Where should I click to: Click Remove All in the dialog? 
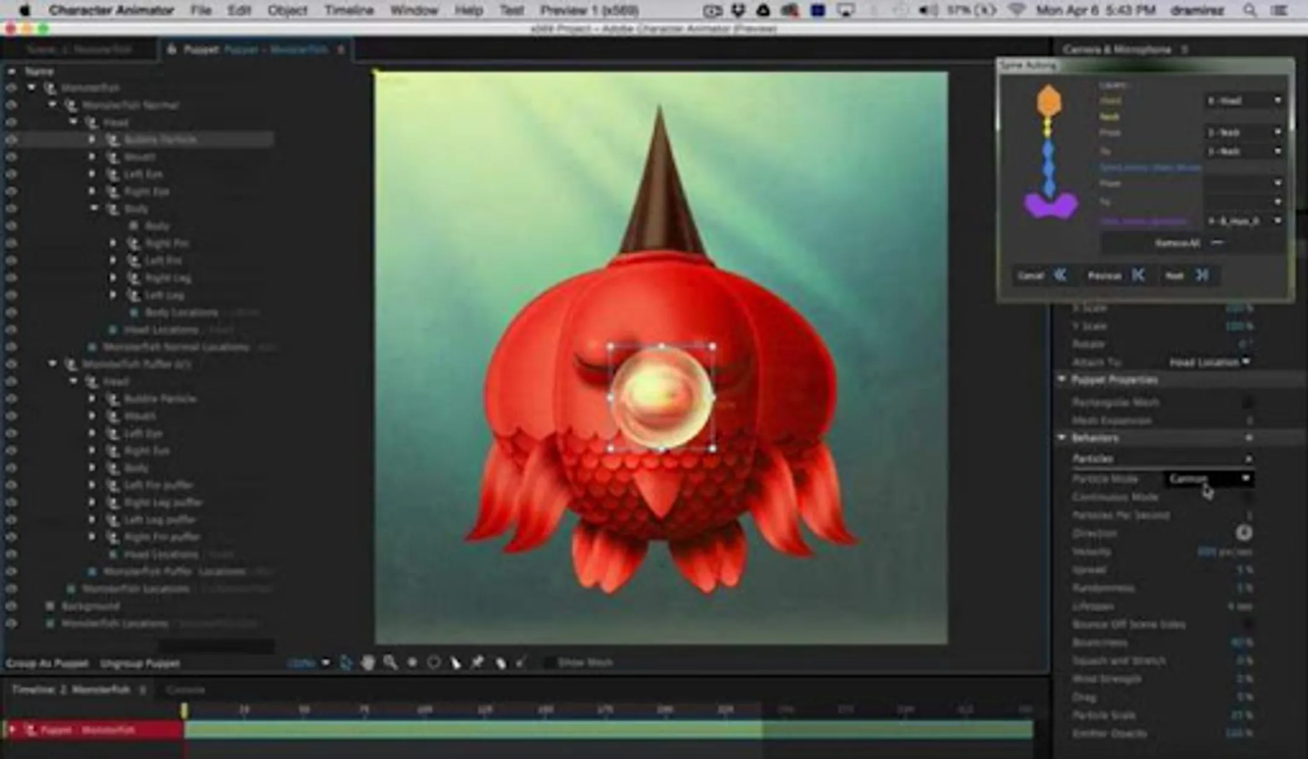click(x=1177, y=243)
